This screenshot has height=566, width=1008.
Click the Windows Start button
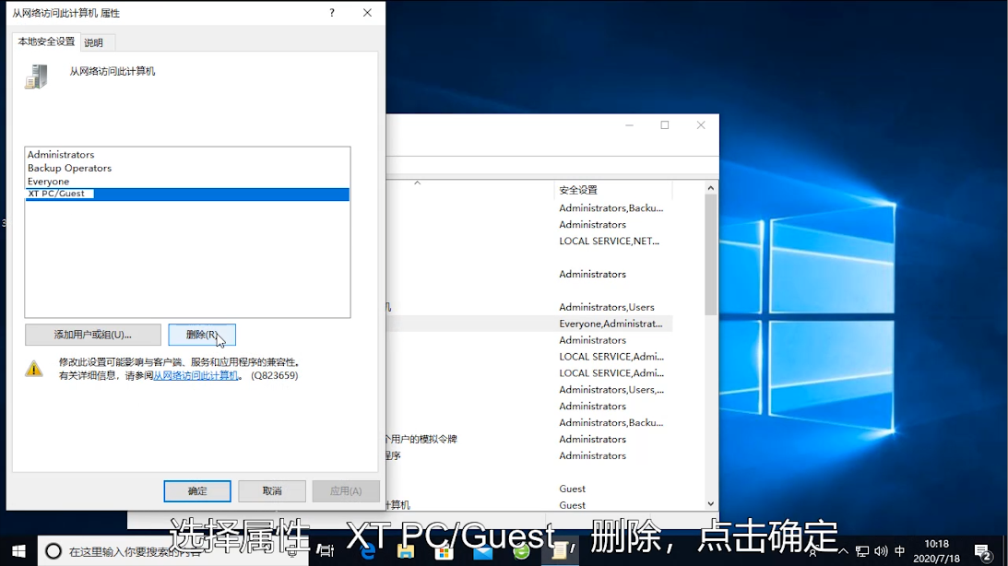click(18, 551)
